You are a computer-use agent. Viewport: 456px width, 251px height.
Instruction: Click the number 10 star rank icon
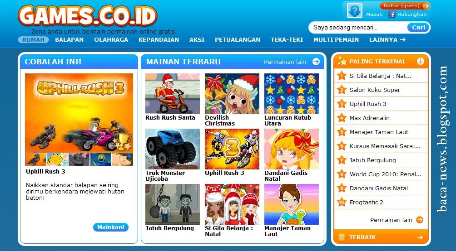coord(342,202)
